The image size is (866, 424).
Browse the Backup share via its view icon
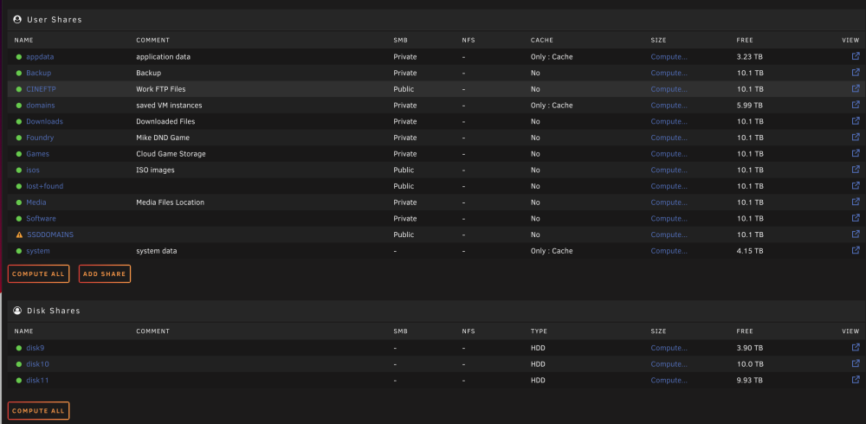click(x=856, y=73)
